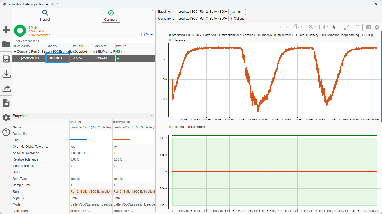Open the Help question mark icon
Viewport: 382px width, 214px height.
6,132
